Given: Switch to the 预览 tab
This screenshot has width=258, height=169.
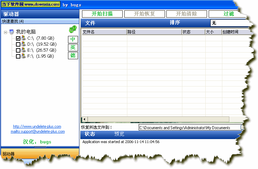Looking at the screenshot, I should click(x=119, y=134).
